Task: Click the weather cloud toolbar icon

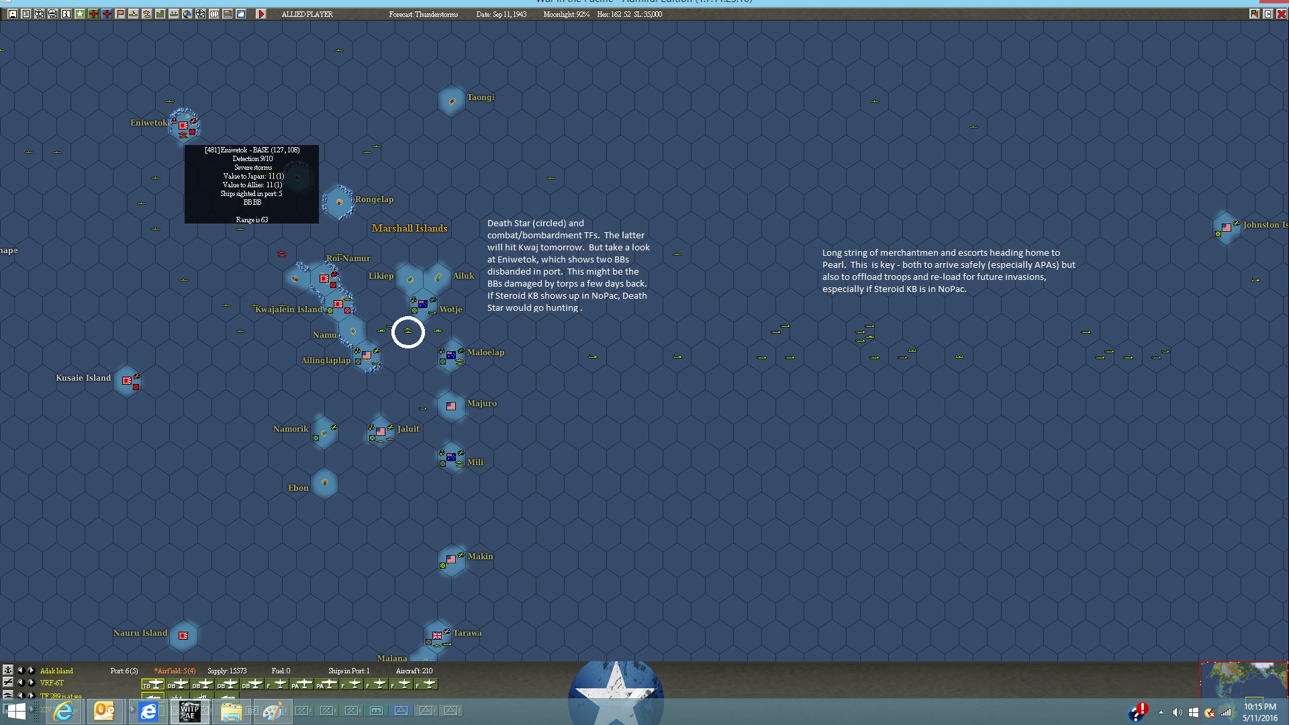Action: click(241, 14)
